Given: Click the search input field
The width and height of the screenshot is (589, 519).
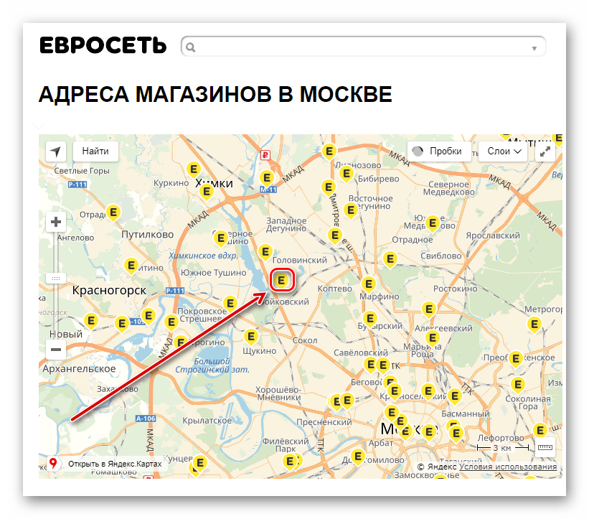Looking at the screenshot, I should [x=363, y=47].
